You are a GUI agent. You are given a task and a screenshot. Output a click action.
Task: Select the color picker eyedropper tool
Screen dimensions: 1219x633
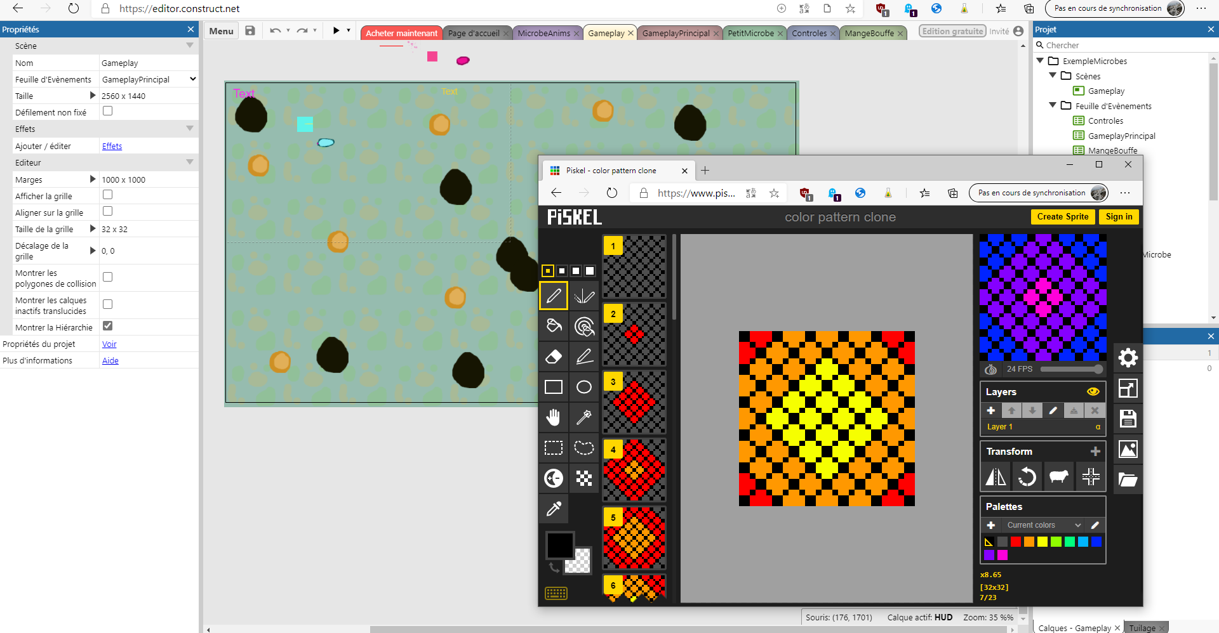554,509
